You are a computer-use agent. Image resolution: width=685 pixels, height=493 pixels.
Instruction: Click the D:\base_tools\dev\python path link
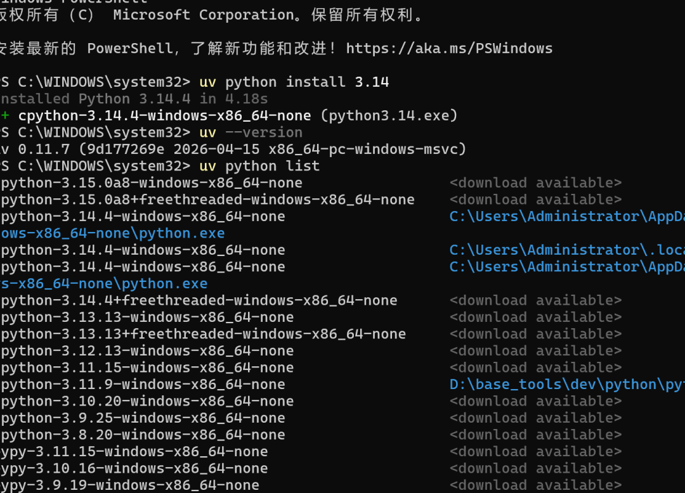point(567,385)
